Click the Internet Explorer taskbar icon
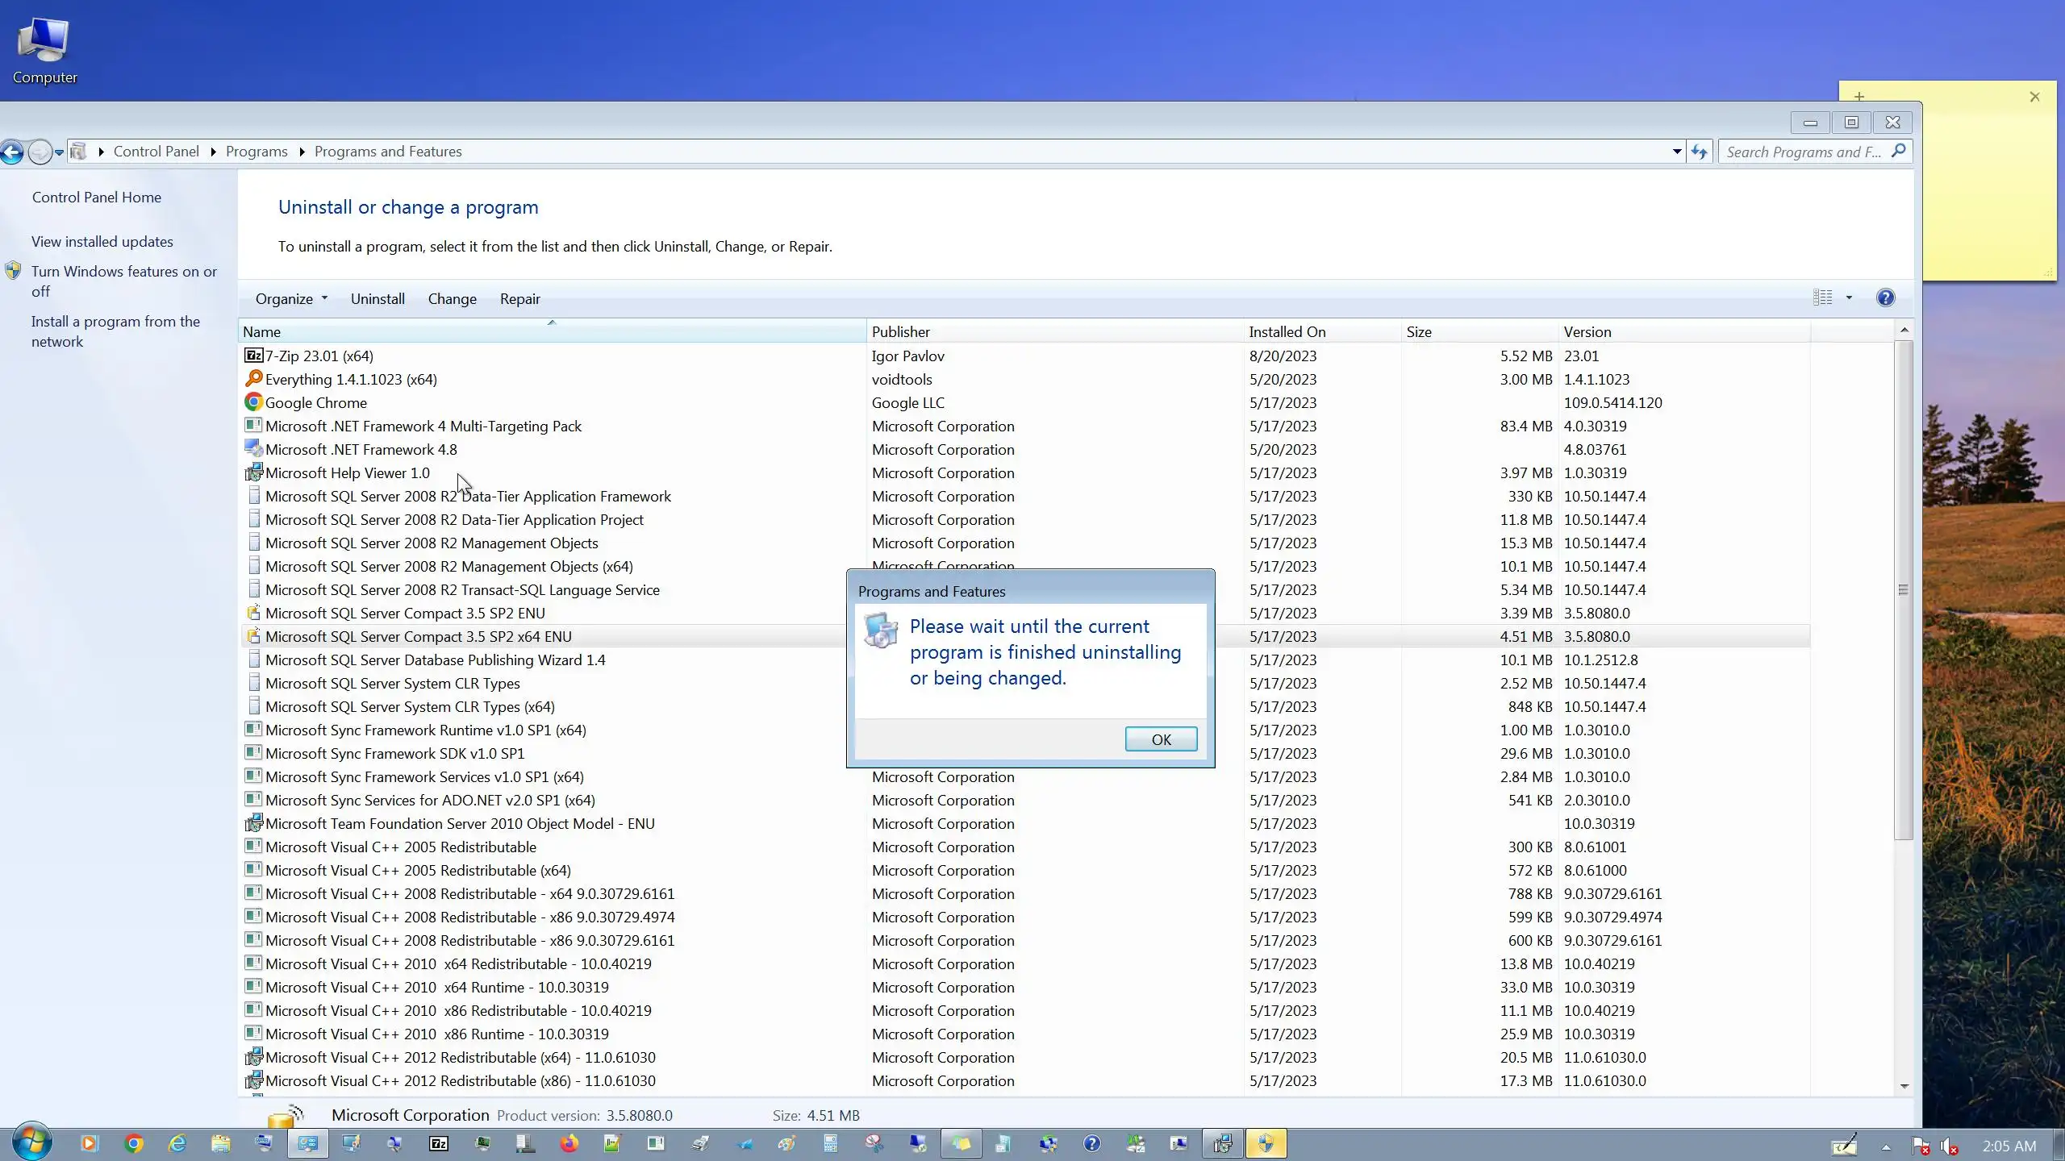This screenshot has height=1161, width=2065. pos(177,1143)
